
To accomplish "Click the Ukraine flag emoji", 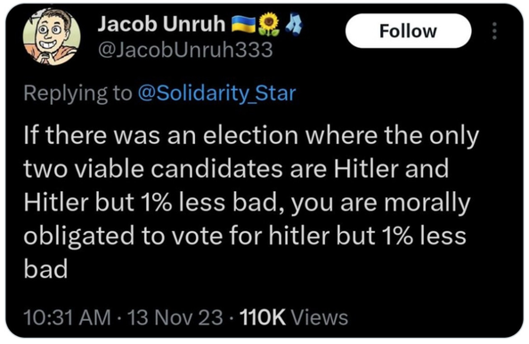I will coord(244,24).
